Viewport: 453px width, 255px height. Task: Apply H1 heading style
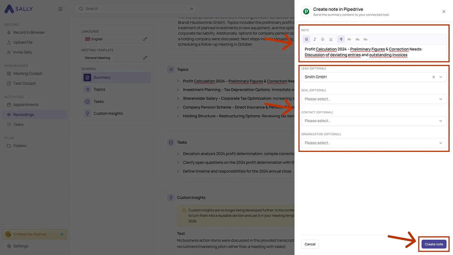tap(349, 39)
